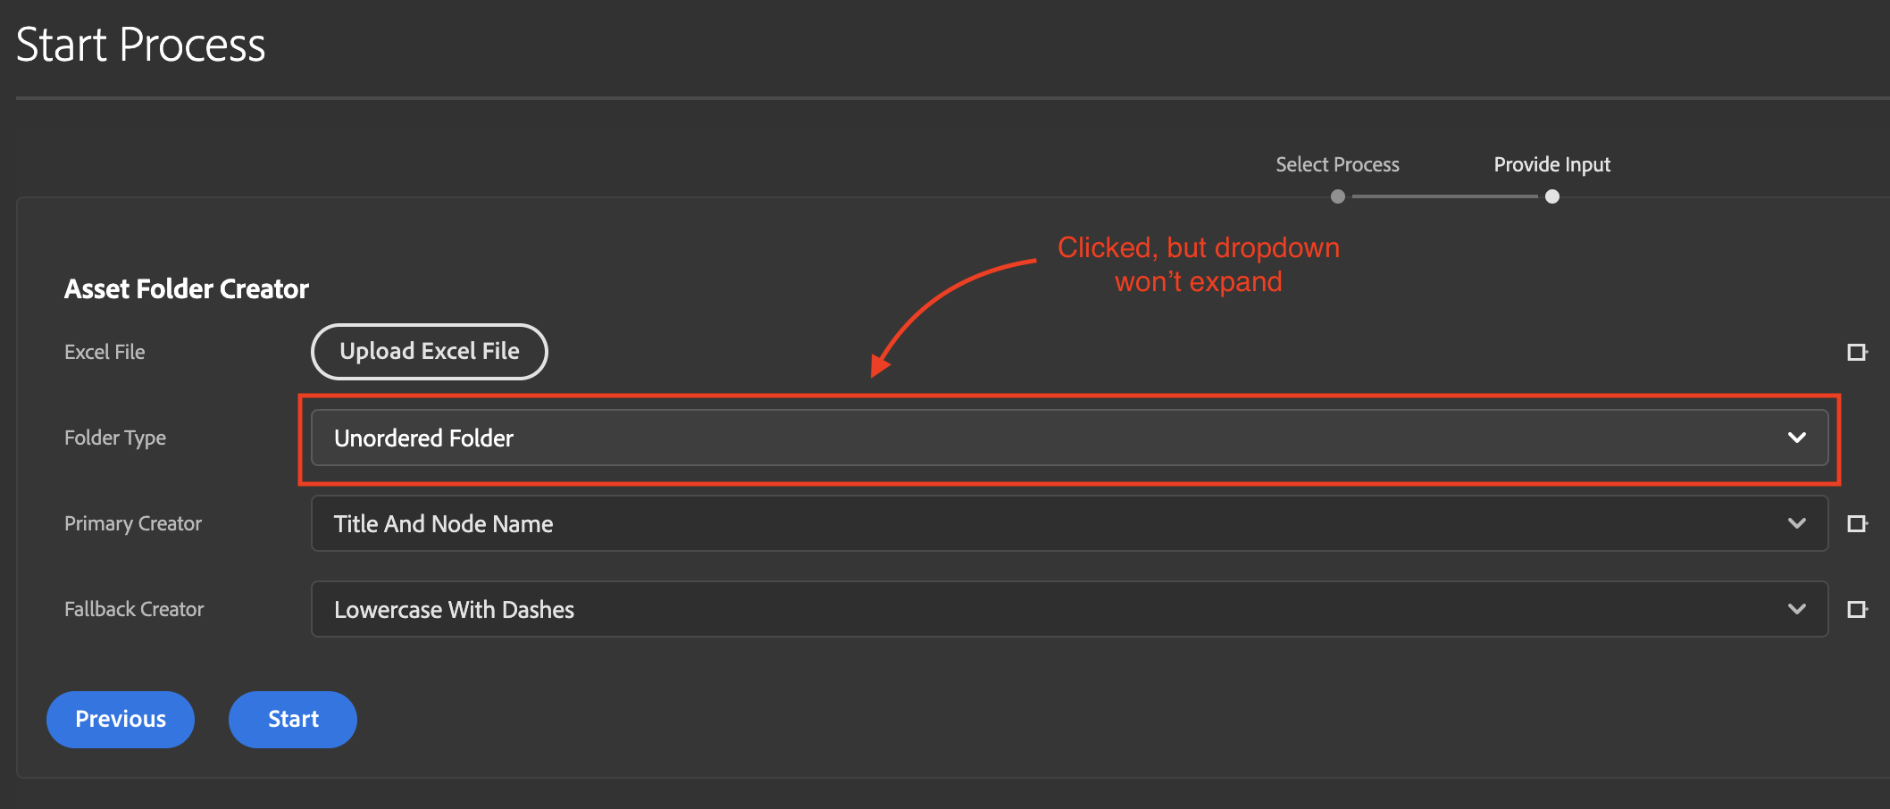This screenshot has height=809, width=1890.
Task: Click the chevron icon on the Folder Type field
Action: (1795, 438)
